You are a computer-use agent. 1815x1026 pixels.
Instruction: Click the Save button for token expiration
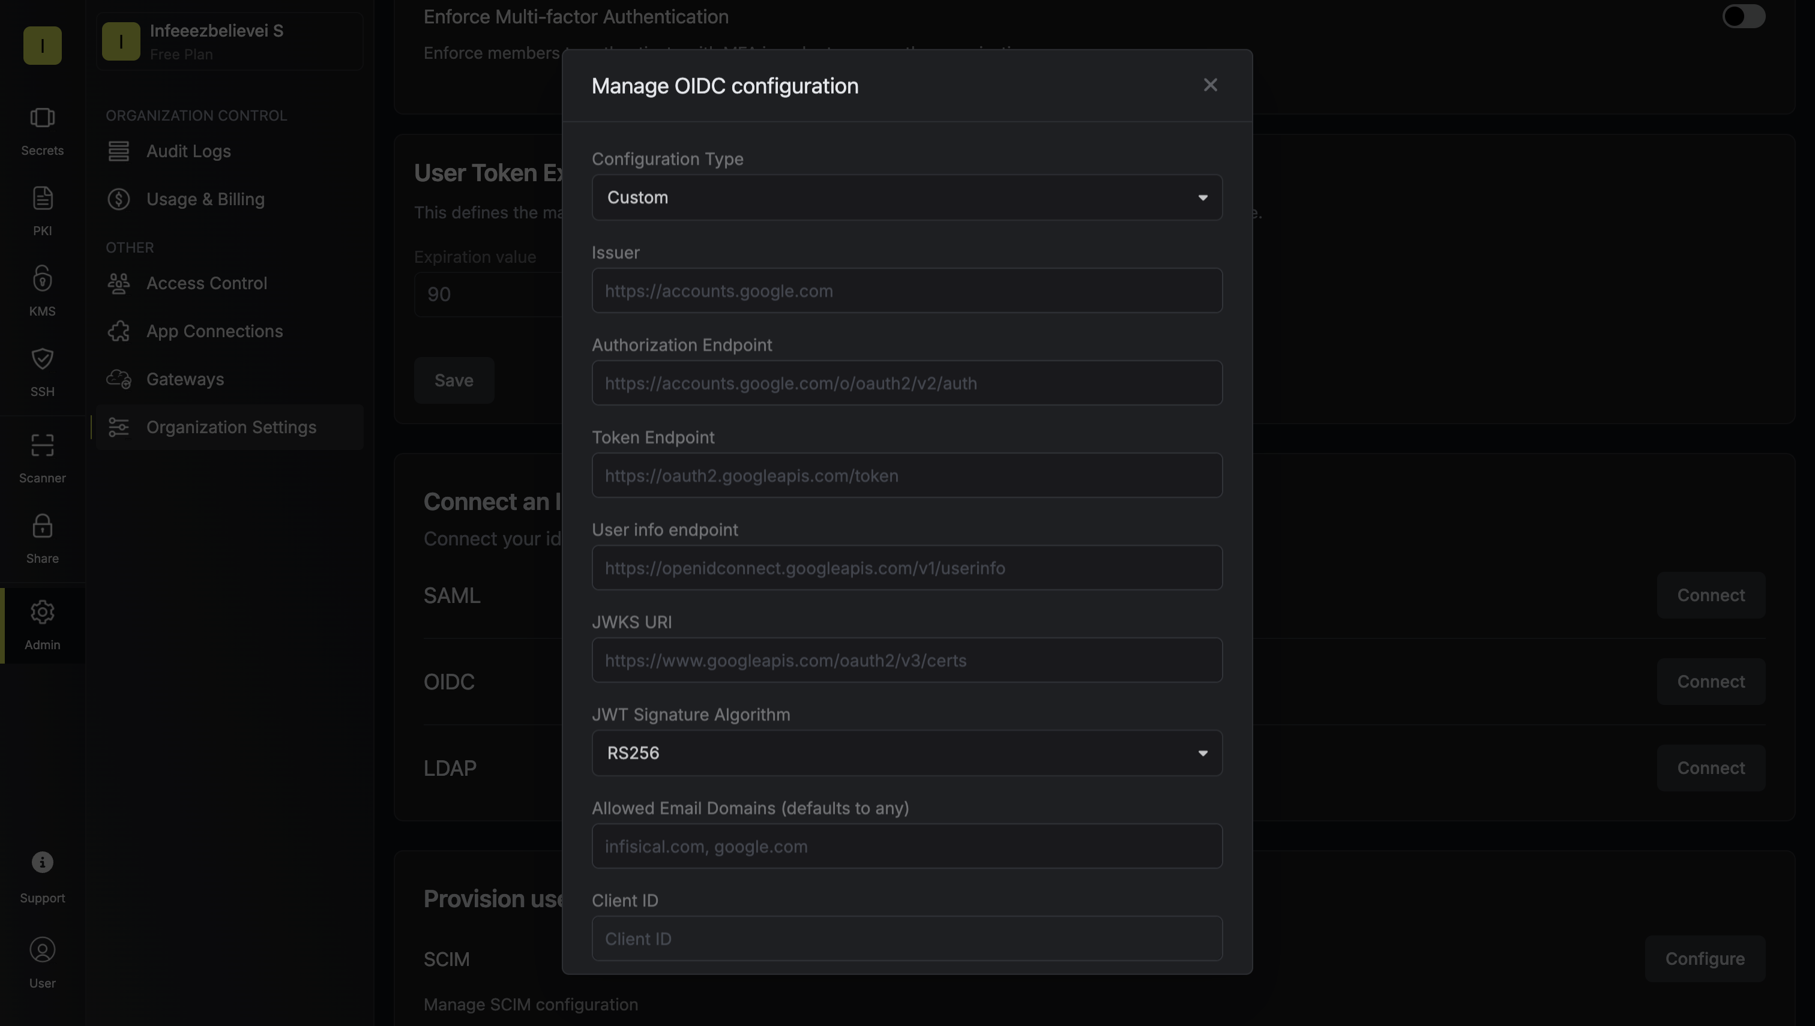coord(454,380)
